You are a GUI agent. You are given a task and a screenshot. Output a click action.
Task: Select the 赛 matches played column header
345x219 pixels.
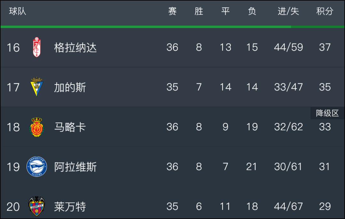[172, 11]
